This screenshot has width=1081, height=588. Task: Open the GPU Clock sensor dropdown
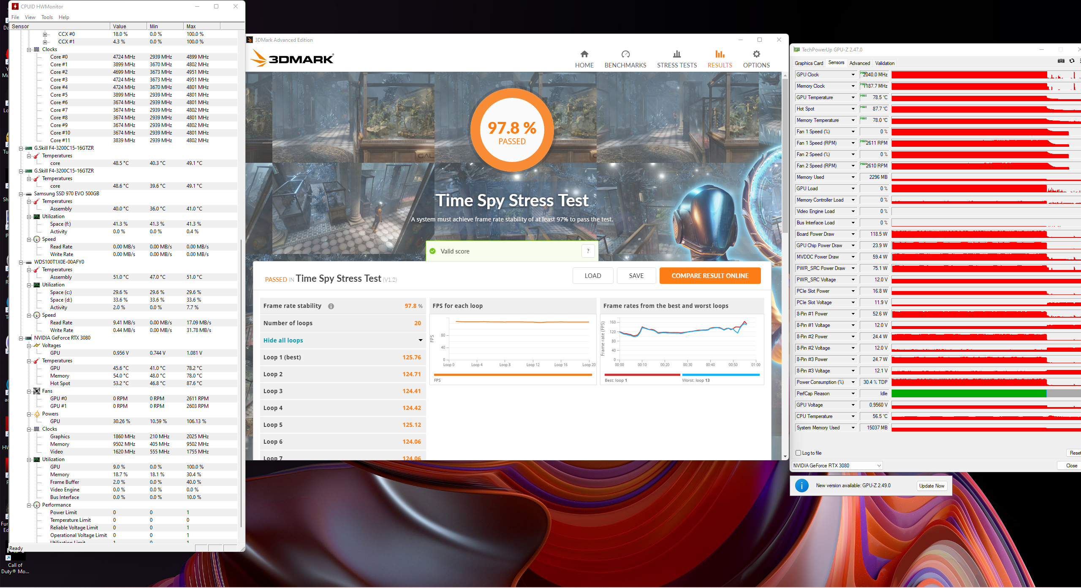853,75
